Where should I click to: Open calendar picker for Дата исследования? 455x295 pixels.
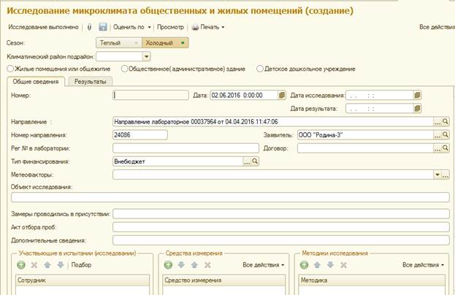point(418,95)
